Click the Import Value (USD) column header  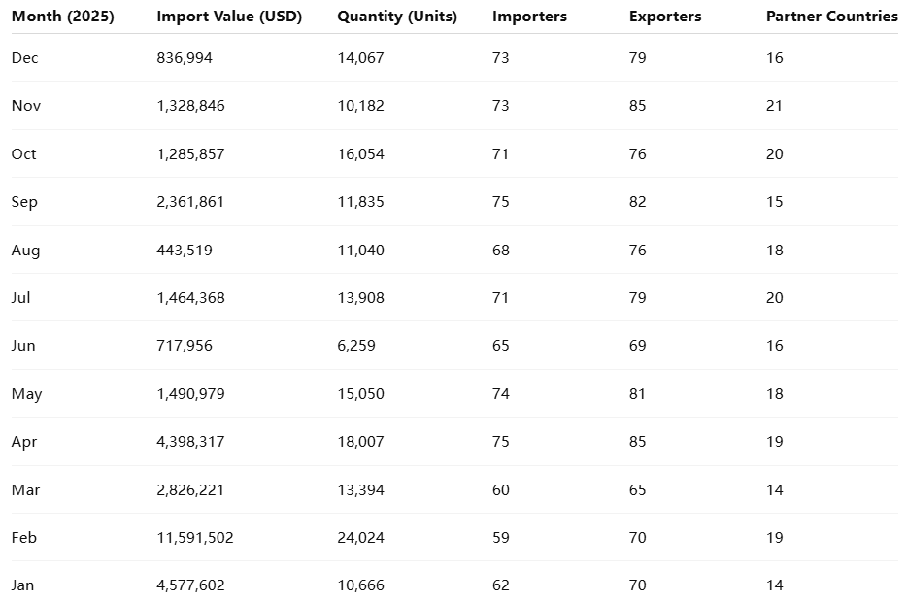229,17
